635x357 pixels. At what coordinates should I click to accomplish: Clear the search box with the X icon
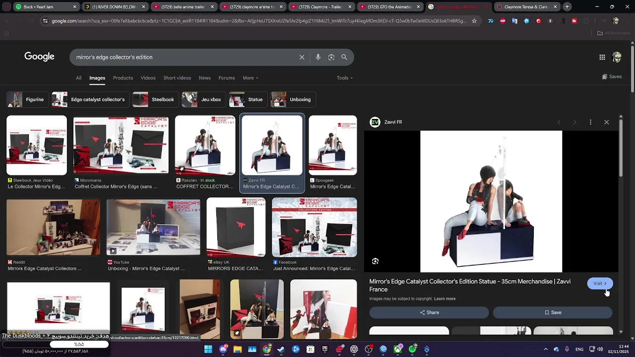click(x=302, y=57)
